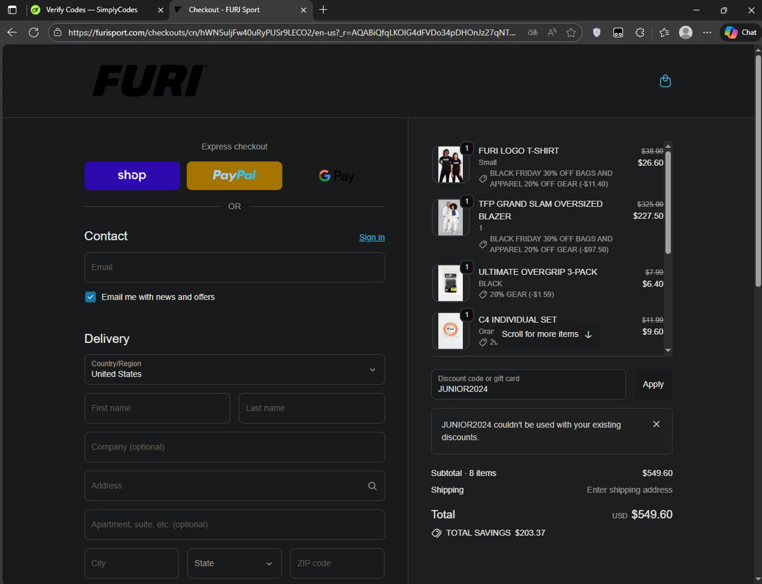Click the $549.60 total amount
Viewport: 762px width, 584px height.
(652, 514)
